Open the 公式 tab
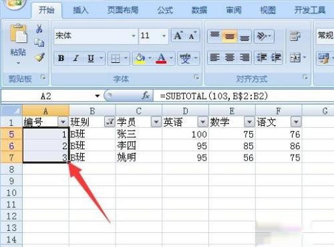This screenshot has height=247, width=334. (x=165, y=10)
